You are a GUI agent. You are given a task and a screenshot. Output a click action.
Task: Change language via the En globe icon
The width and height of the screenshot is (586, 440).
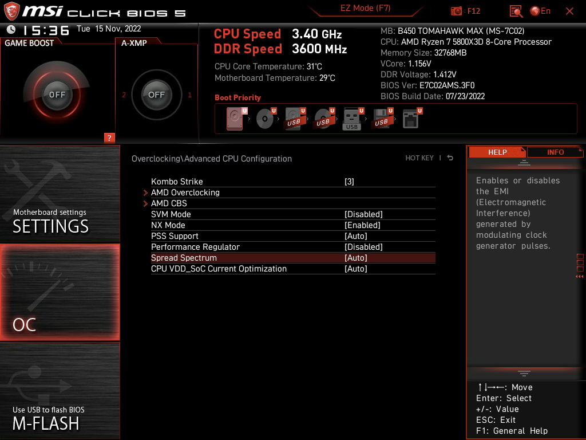(x=540, y=11)
